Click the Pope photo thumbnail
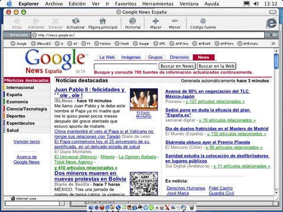The width and height of the screenshot is (283, 212). coord(144,100)
